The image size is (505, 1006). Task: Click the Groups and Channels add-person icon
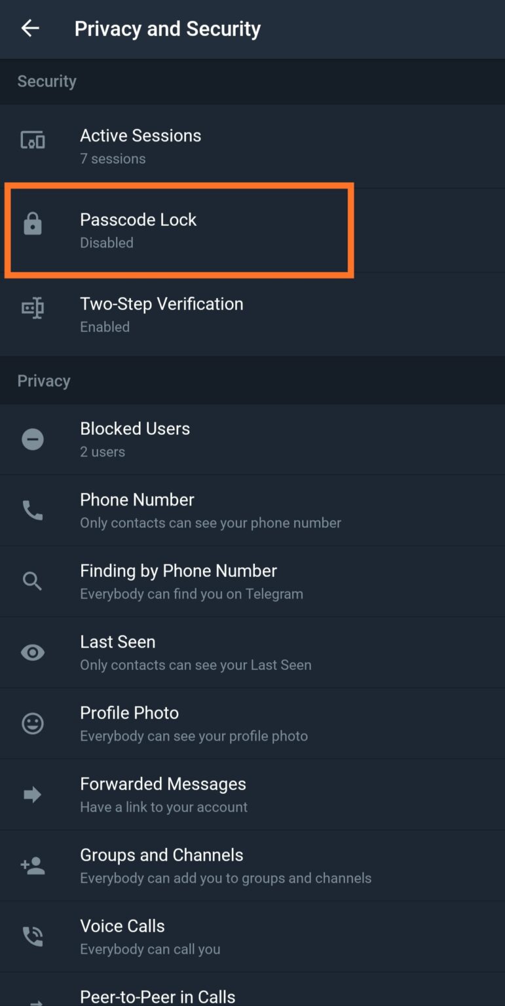click(33, 866)
